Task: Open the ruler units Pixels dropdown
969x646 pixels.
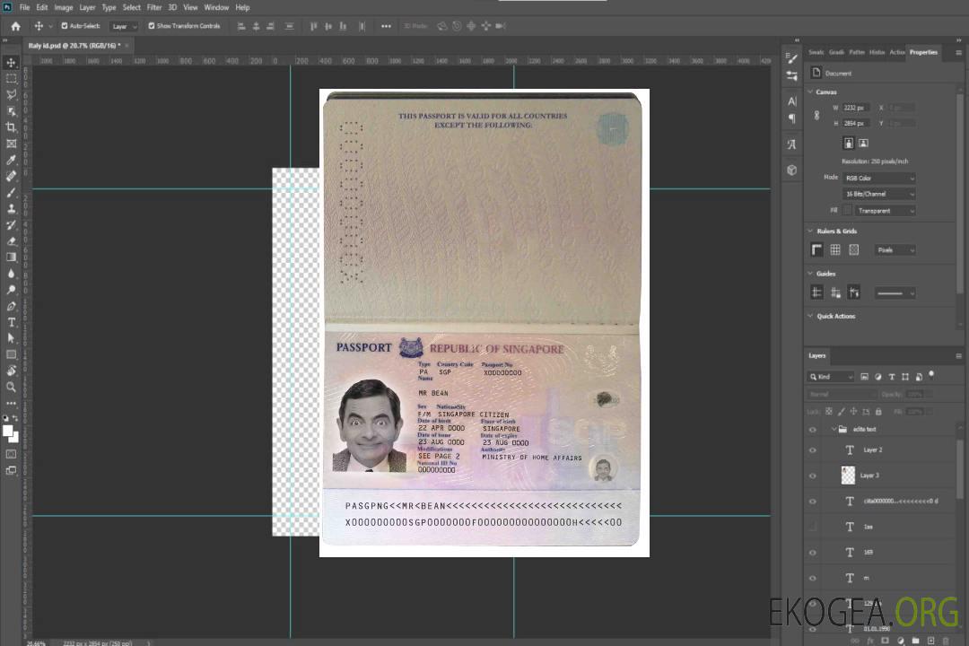Action: point(895,249)
